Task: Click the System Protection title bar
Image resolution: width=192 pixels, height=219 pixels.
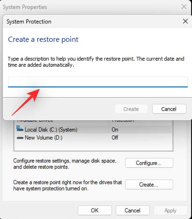Action: click(94, 22)
